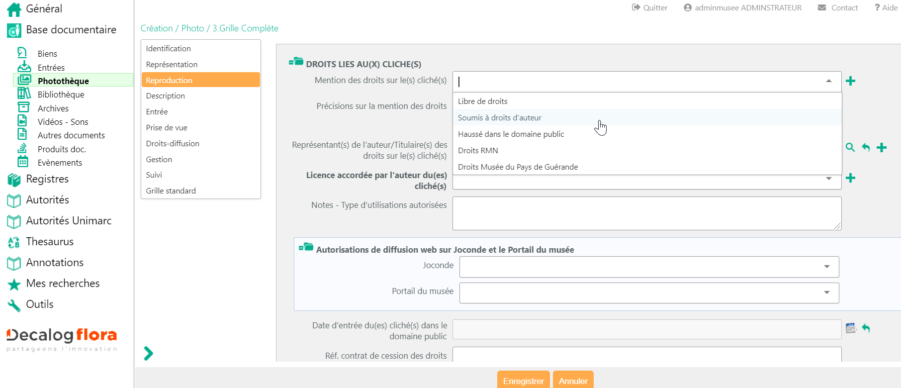The width and height of the screenshot is (901, 388).
Task: Click the Quitter logout link
Action: point(649,7)
